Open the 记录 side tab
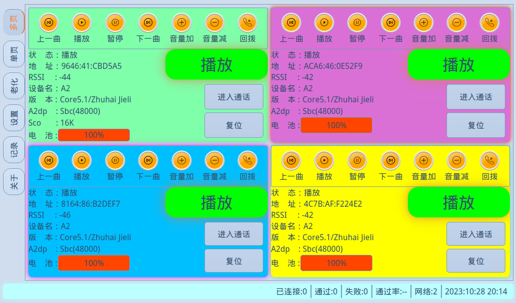Screen dimensions: 516x303 tap(14, 150)
